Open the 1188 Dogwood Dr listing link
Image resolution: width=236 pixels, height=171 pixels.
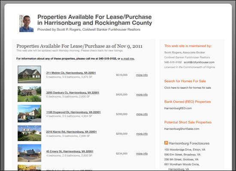click(x=73, y=112)
